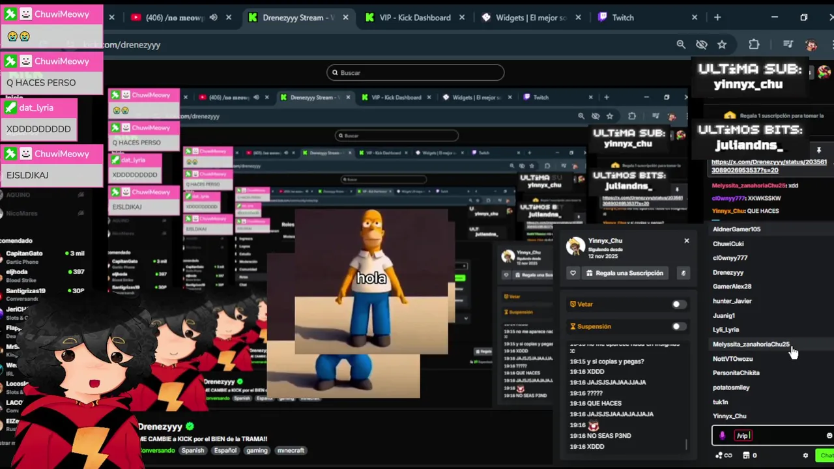Open chat settings gear icon
Viewport: 834px width, 469px height.
[805, 455]
